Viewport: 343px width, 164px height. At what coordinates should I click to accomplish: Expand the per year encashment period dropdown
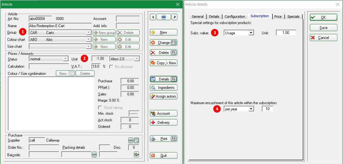pyautogui.click(x=251, y=109)
